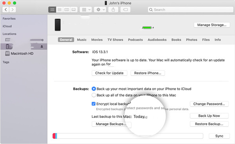Click the iPhone icon in window title
This screenshot has height=144, width=235.
106,3
